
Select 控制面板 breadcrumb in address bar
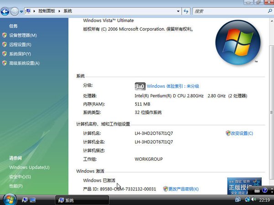[47, 11]
